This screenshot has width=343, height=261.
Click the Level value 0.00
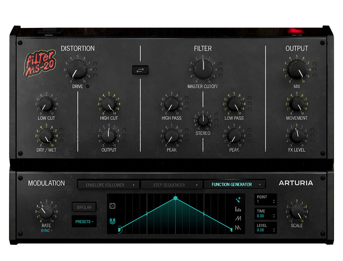tap(260, 230)
